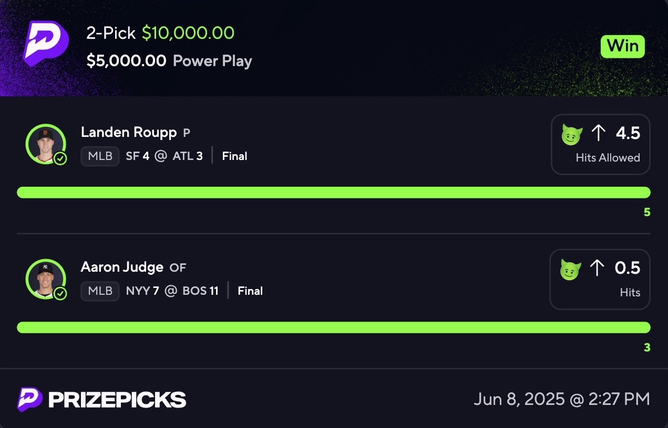Open Landen Roupp's player headshot
Screen dimensions: 668x428
click(x=46, y=144)
